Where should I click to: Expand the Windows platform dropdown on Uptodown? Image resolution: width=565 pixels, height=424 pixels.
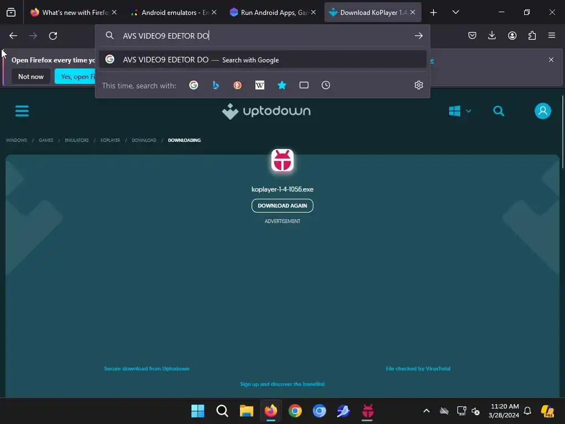pos(460,111)
